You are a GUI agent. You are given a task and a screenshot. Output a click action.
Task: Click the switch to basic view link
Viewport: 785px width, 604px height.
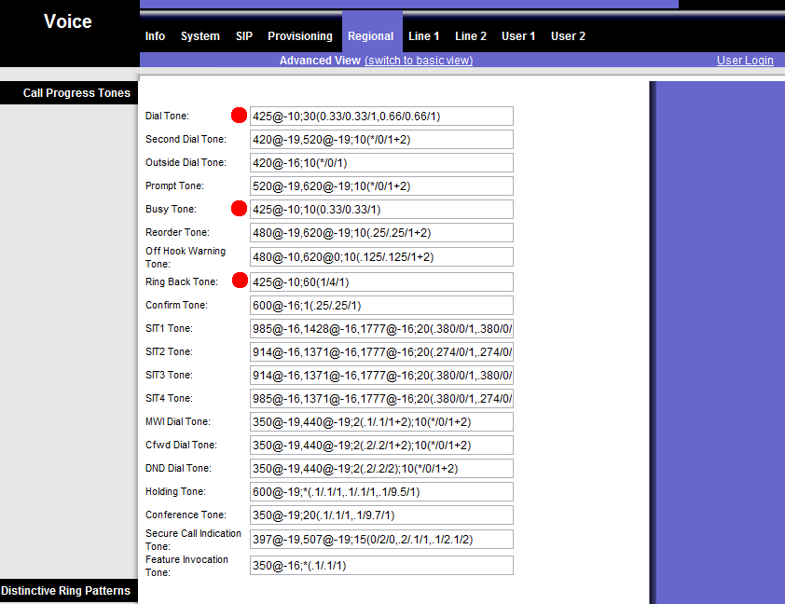tap(419, 61)
